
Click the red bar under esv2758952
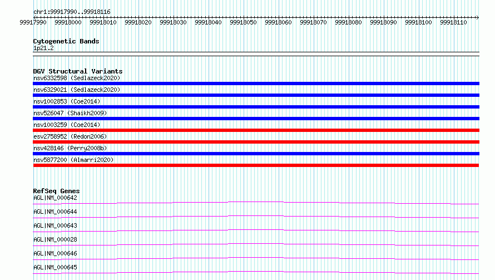click(x=256, y=142)
